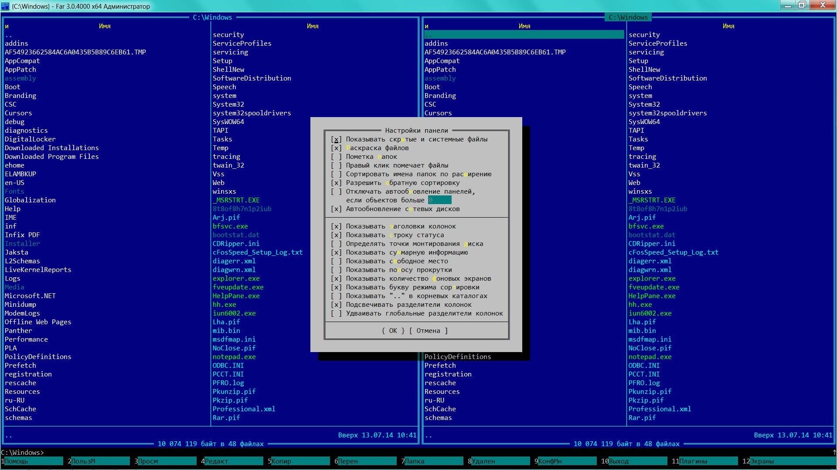Select 'cFosSpeed_Setup_Log.txt' in left panel
Screen dimensions: 837x470
[x=257, y=252]
